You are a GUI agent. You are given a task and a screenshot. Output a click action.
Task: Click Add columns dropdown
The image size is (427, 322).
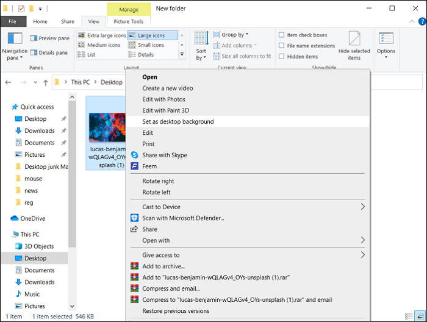235,46
